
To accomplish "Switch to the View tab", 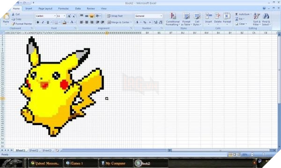I will click(104, 8).
